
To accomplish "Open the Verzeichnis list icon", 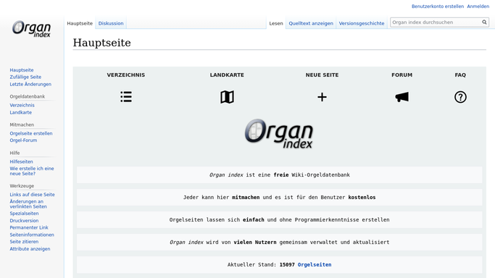I will (126, 97).
